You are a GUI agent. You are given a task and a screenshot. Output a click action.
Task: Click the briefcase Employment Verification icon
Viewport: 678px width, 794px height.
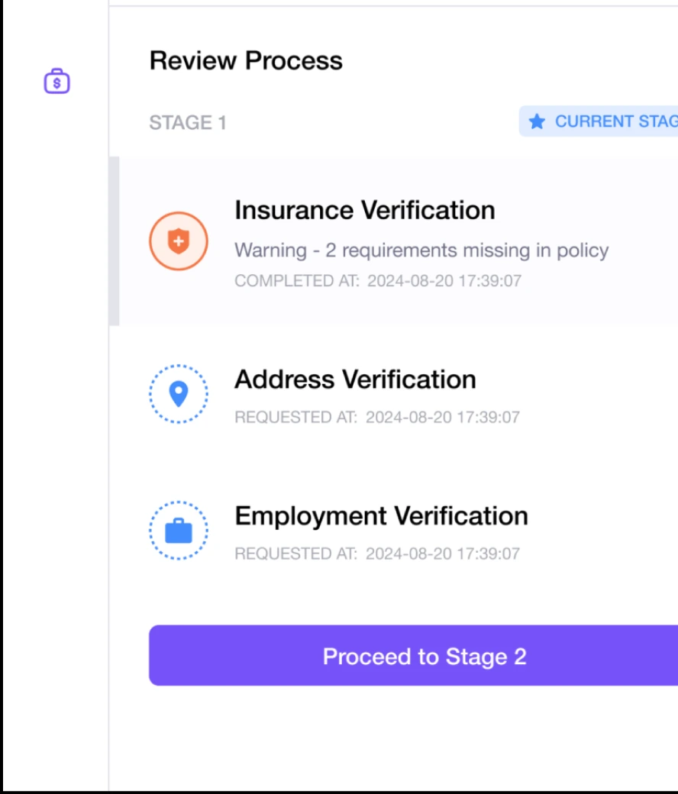[178, 531]
